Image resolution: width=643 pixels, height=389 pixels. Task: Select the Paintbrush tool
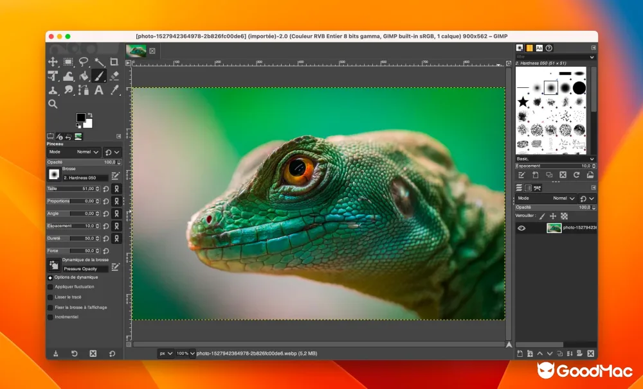coord(99,76)
